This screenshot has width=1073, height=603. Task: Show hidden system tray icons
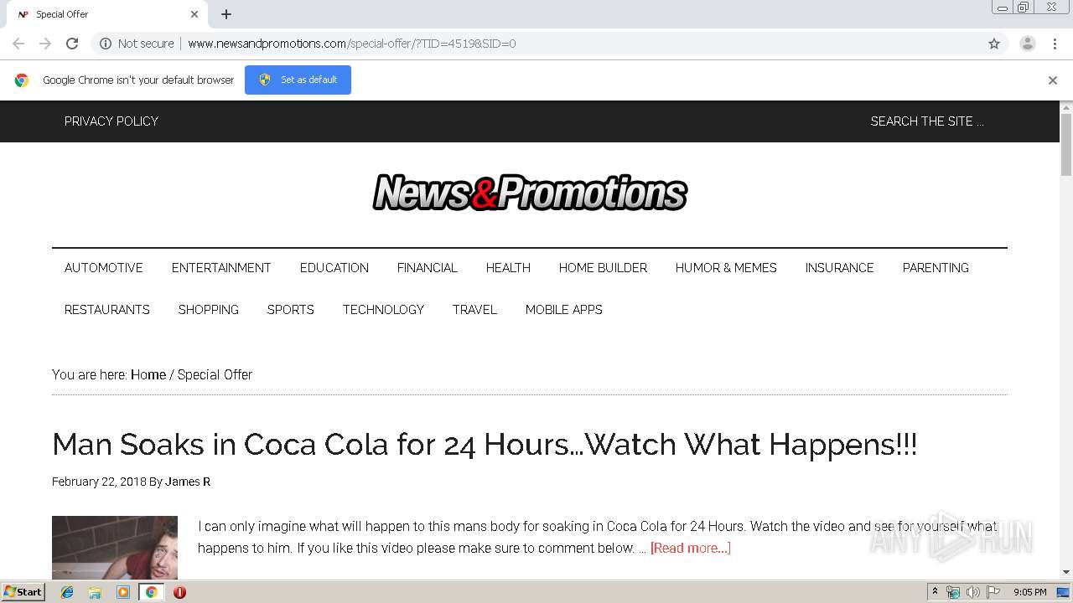935,592
